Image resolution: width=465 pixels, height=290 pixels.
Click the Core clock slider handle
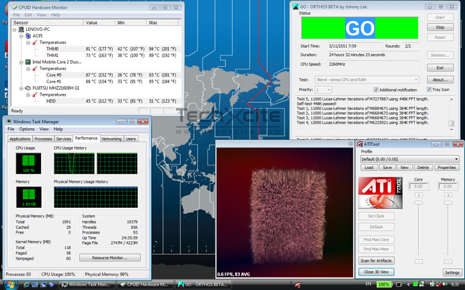click(418, 203)
